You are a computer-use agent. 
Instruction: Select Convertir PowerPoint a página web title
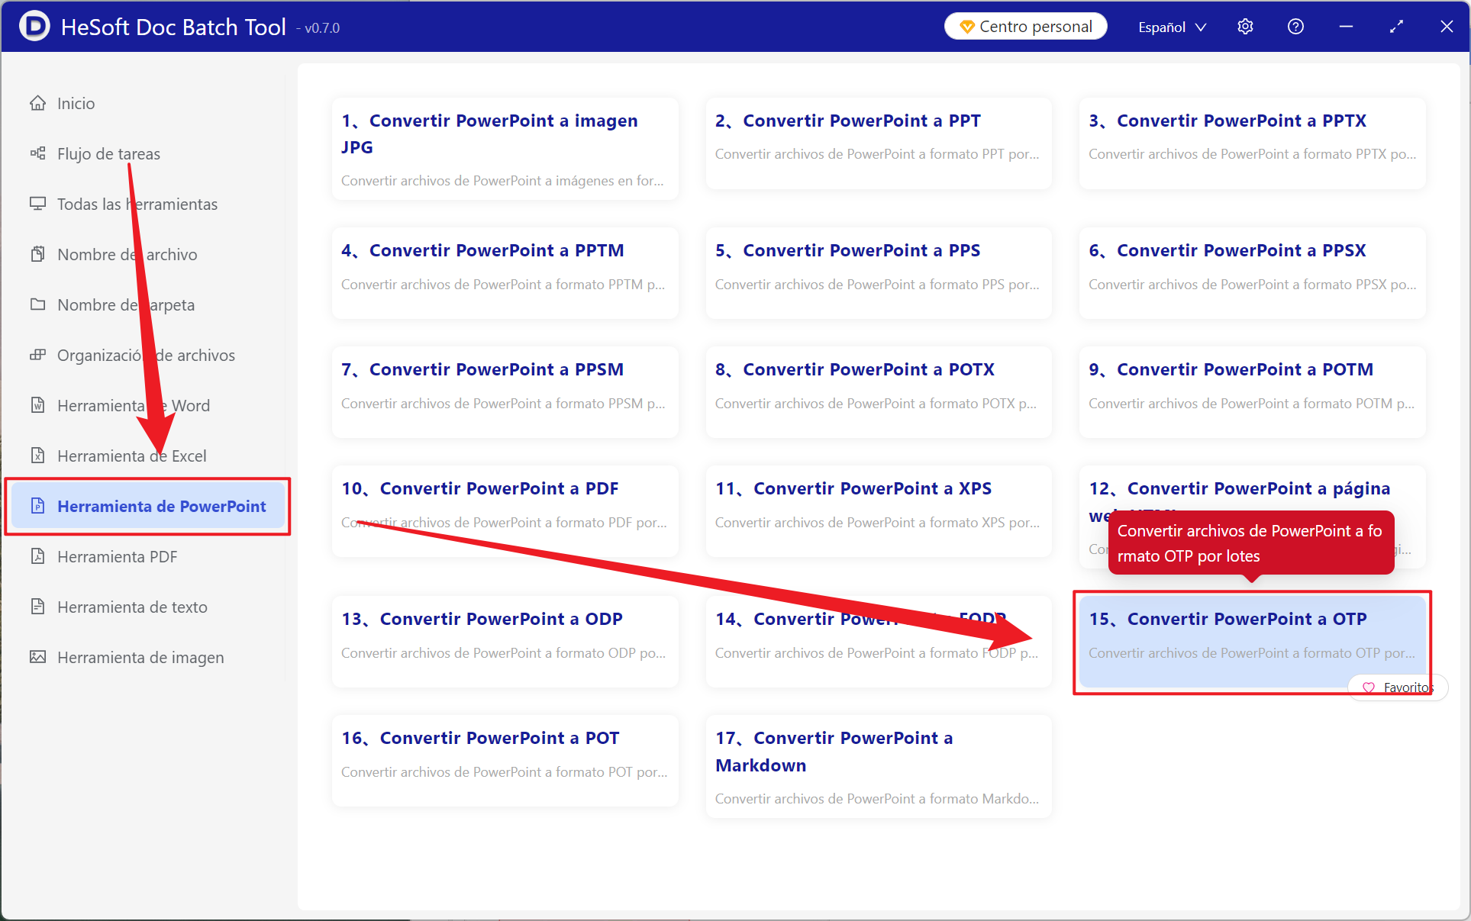click(x=1240, y=501)
